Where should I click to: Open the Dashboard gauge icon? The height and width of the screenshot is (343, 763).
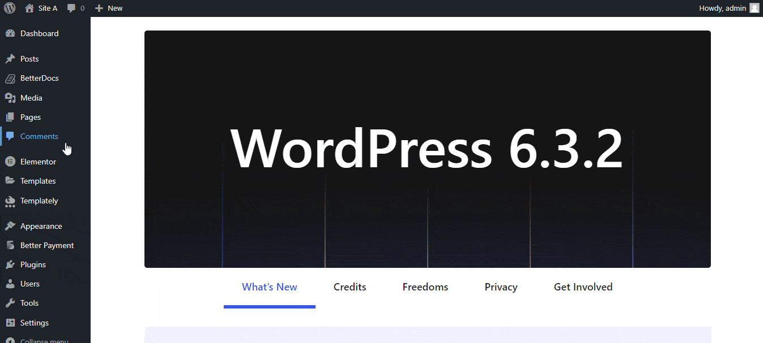click(x=10, y=33)
